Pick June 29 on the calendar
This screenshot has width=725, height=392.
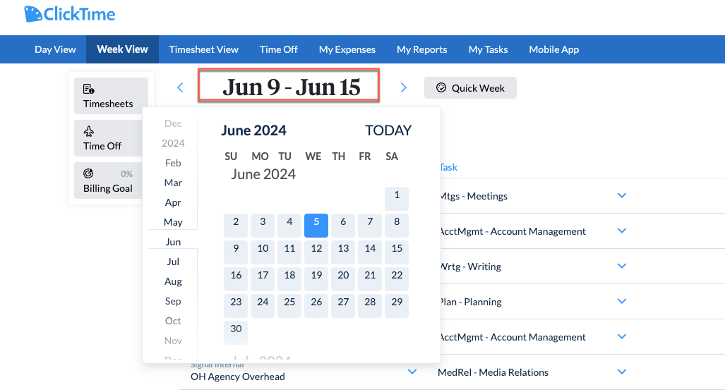(397, 306)
